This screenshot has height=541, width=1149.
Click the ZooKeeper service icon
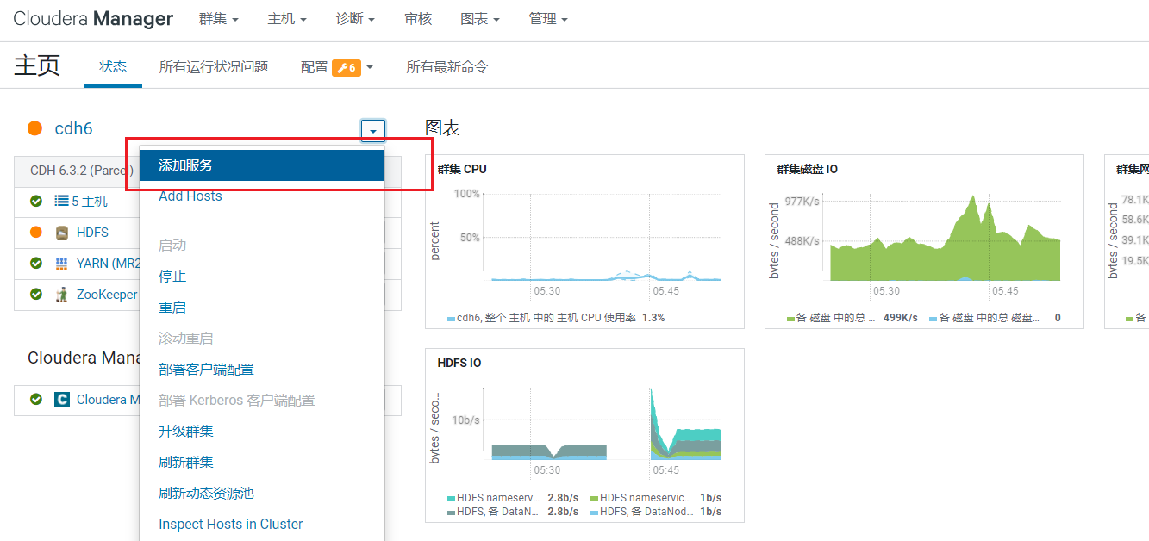[61, 295]
